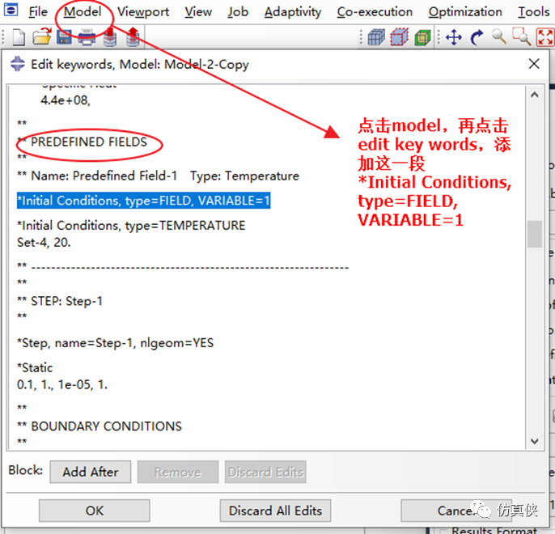Open the Viewport menu
Image resolution: width=555 pixels, height=534 pixels.
[143, 11]
